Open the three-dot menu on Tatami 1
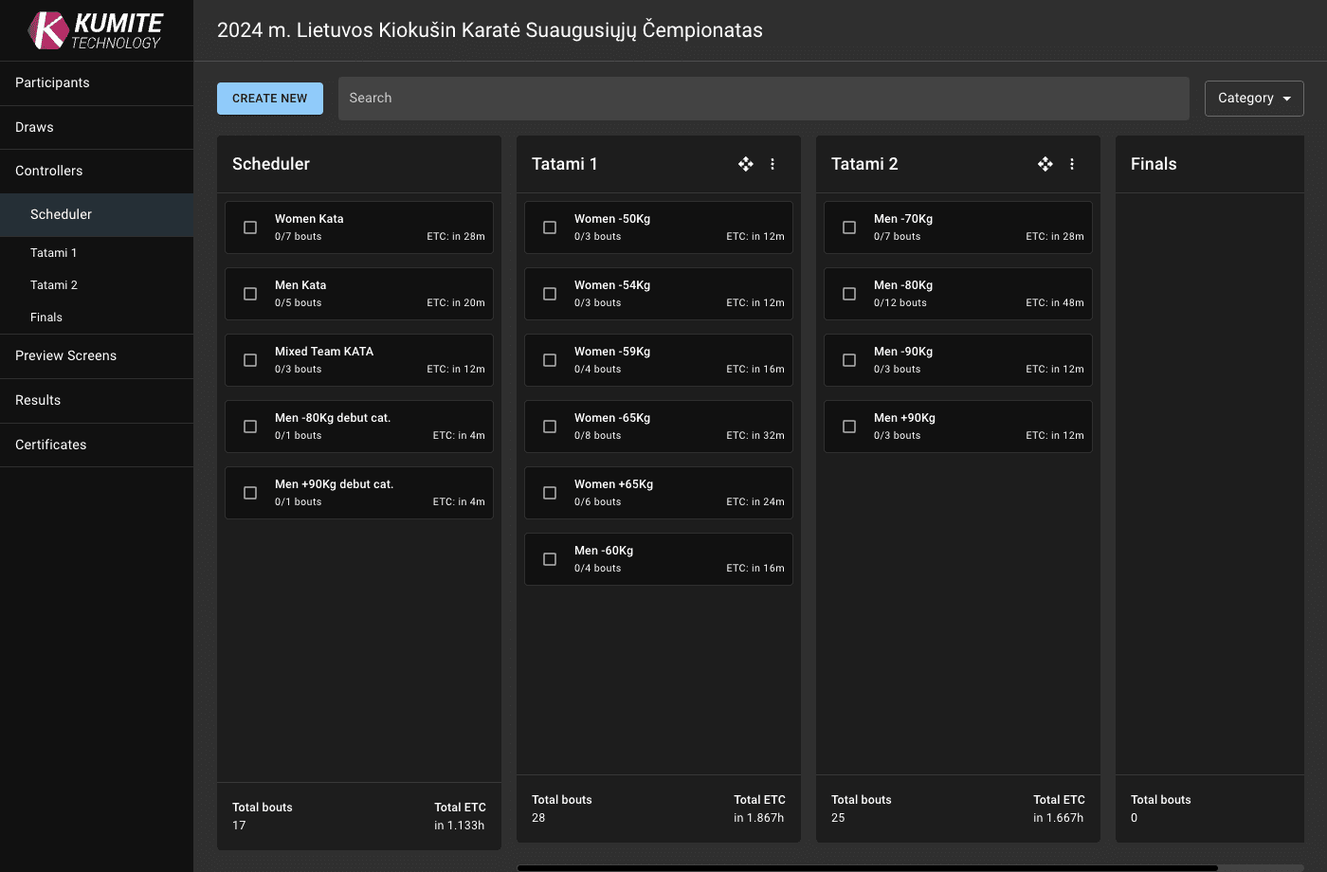The height and width of the screenshot is (872, 1327). click(773, 164)
